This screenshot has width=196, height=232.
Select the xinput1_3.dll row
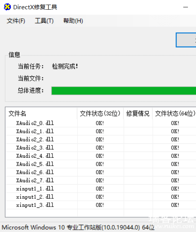click(x=101, y=205)
